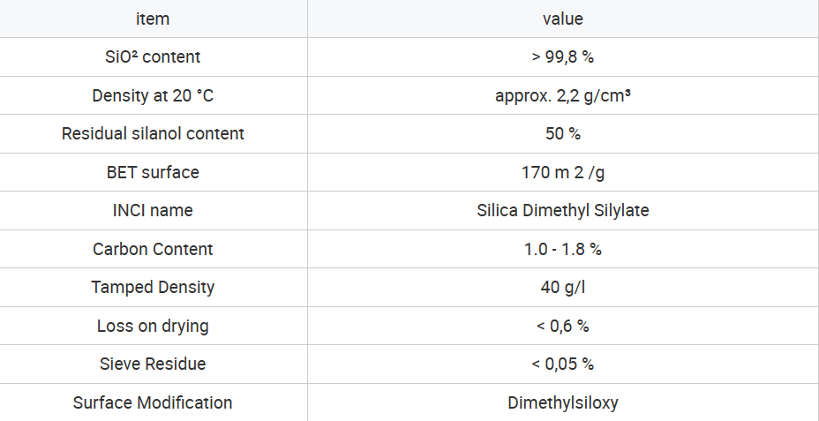Click the '1.0 - 1.8 %' value

562,249
